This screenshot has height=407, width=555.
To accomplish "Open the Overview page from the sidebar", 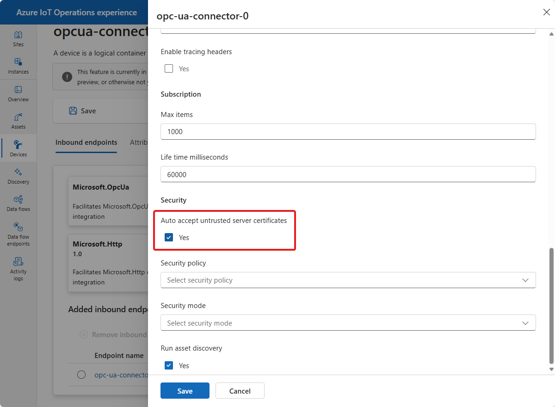I will [x=18, y=93].
